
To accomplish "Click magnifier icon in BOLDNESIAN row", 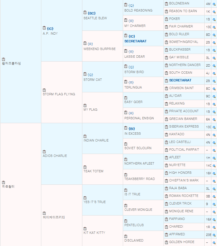I will tap(214, 4).
